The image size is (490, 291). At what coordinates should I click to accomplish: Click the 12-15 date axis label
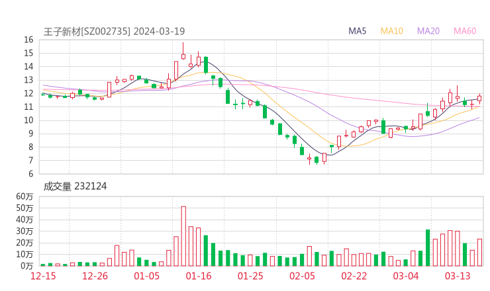click(43, 276)
